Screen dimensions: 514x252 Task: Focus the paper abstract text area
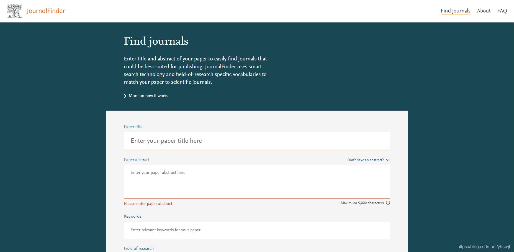tap(257, 182)
